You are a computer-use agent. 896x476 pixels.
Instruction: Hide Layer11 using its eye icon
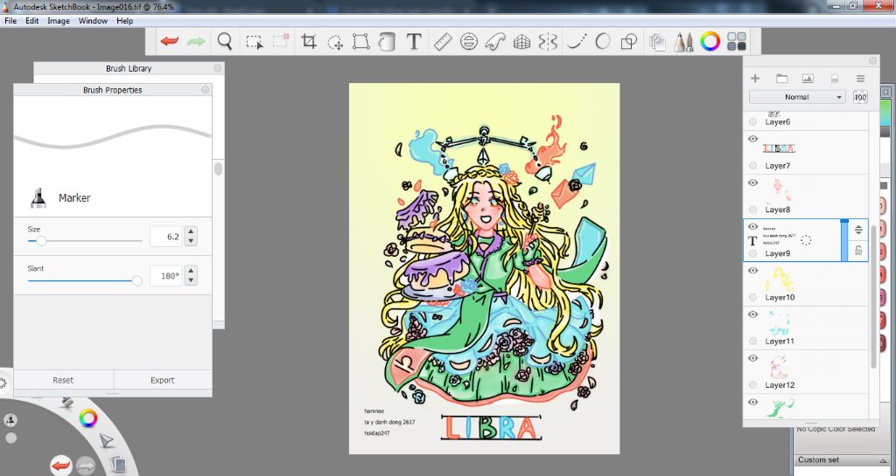(752, 314)
